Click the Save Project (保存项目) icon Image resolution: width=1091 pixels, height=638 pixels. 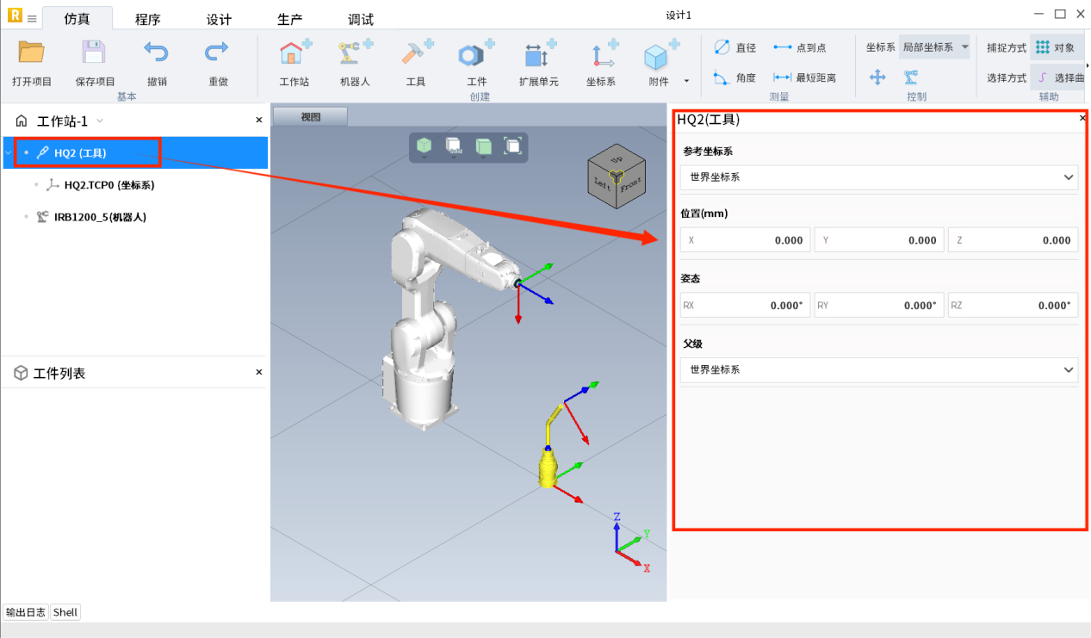click(95, 54)
